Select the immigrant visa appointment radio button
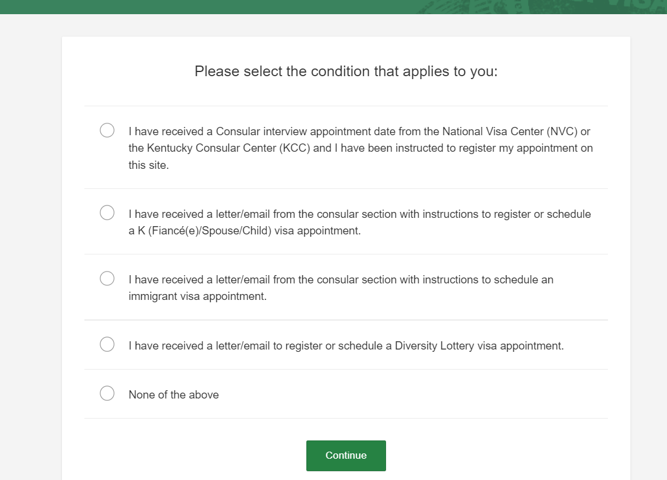 (107, 278)
